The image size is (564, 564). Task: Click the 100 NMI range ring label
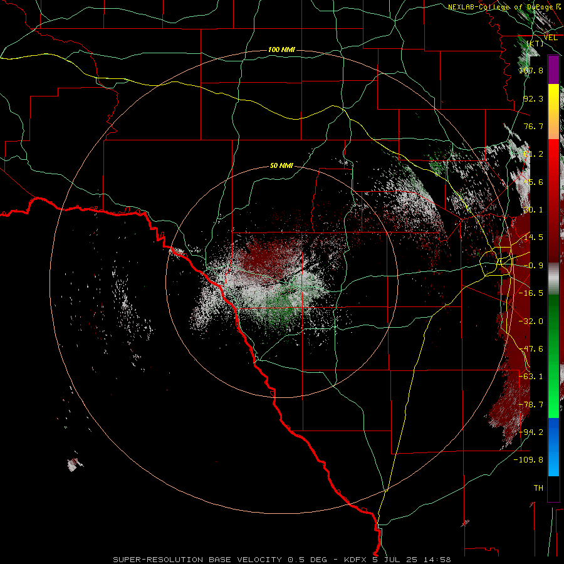[281, 50]
